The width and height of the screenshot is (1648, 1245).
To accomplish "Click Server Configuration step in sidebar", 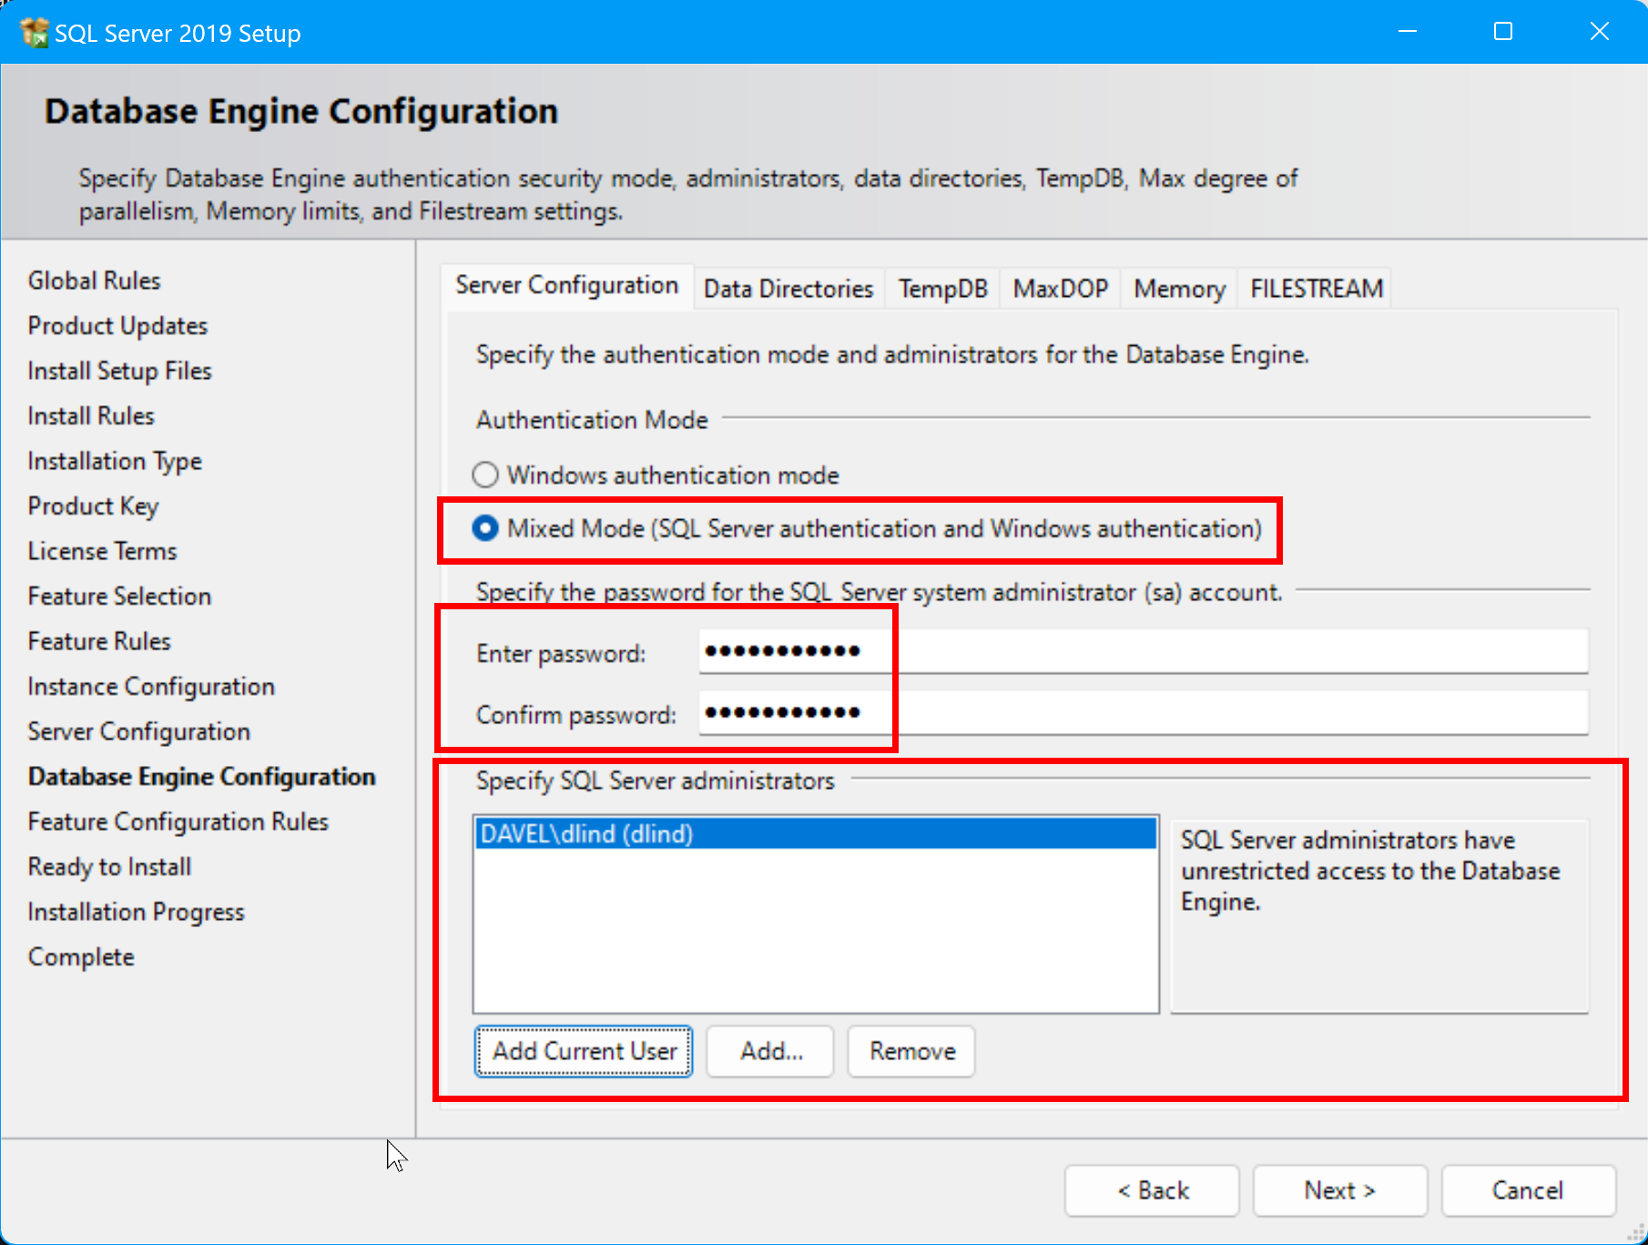I will click(x=139, y=731).
